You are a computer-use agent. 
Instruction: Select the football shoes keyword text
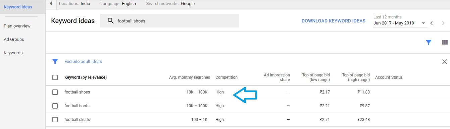pyautogui.click(x=77, y=92)
